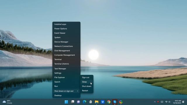
Task: Open Dropbox from the taskbar
Action: tap(103, 102)
